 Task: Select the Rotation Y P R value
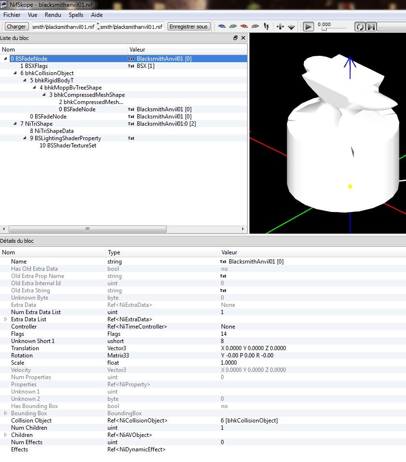coord(247,356)
